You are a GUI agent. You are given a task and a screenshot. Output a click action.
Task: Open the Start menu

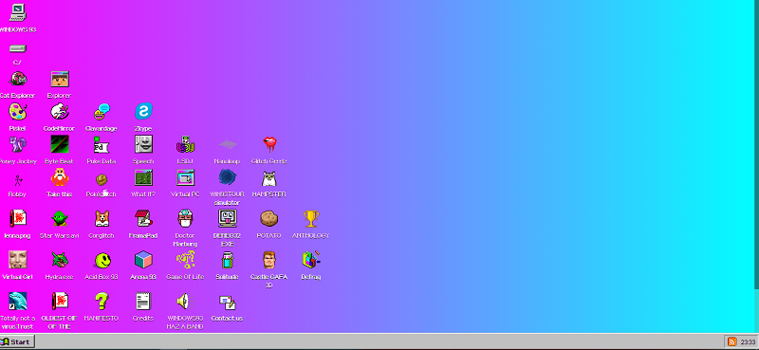coord(17,341)
